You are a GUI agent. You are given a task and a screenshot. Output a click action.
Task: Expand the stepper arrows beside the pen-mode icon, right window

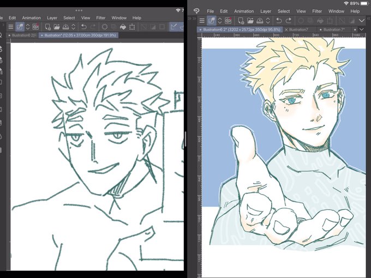coord(220,21)
